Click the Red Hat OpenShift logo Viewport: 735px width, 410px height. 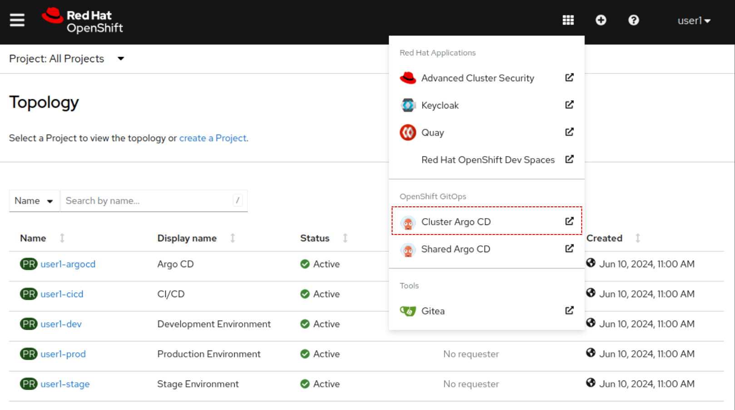(82, 21)
